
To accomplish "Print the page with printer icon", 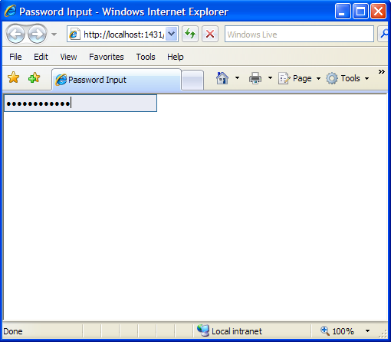I will tap(255, 78).
